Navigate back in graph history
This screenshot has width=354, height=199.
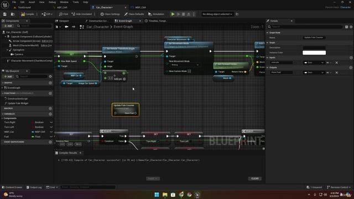coord(66,27)
